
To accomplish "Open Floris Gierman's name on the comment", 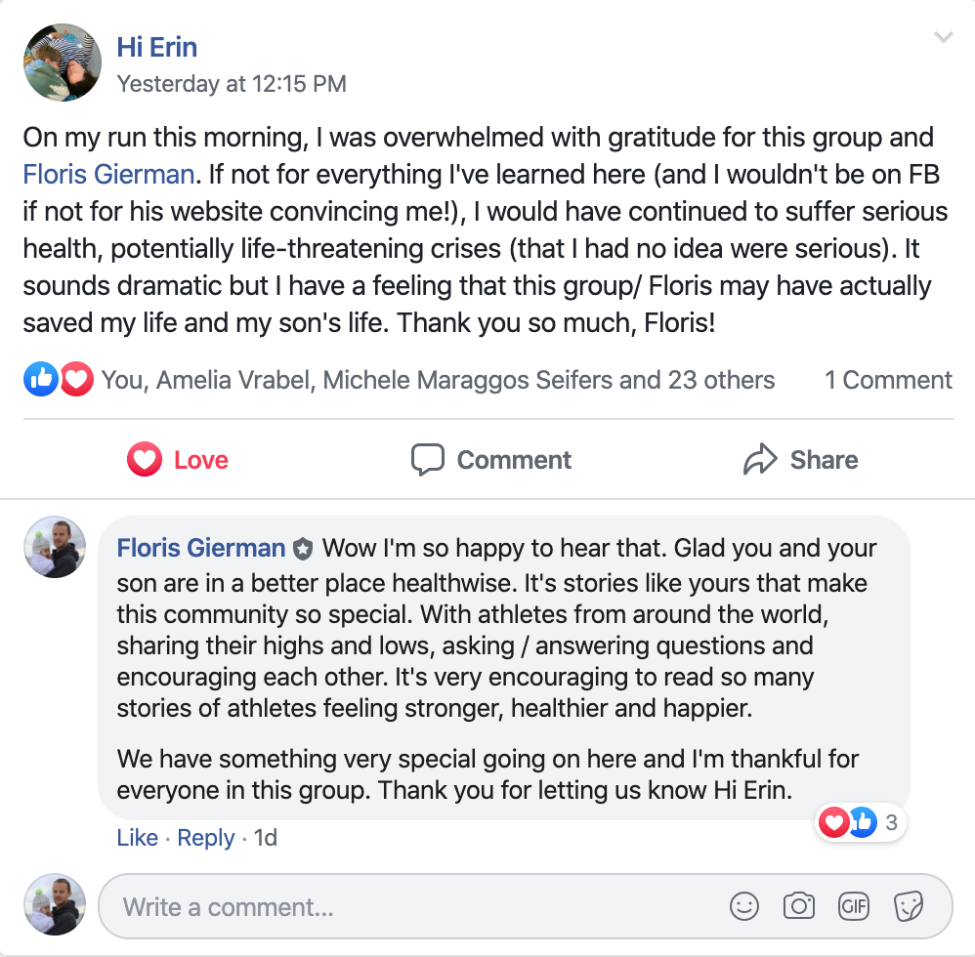I will (x=201, y=548).
